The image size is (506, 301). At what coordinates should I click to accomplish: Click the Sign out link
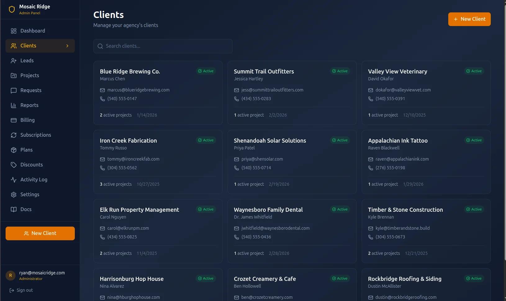point(21,290)
